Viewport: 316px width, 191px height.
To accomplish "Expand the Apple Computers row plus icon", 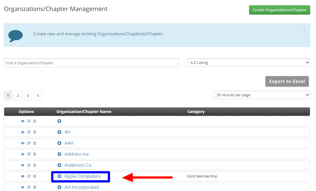I will (x=59, y=176).
